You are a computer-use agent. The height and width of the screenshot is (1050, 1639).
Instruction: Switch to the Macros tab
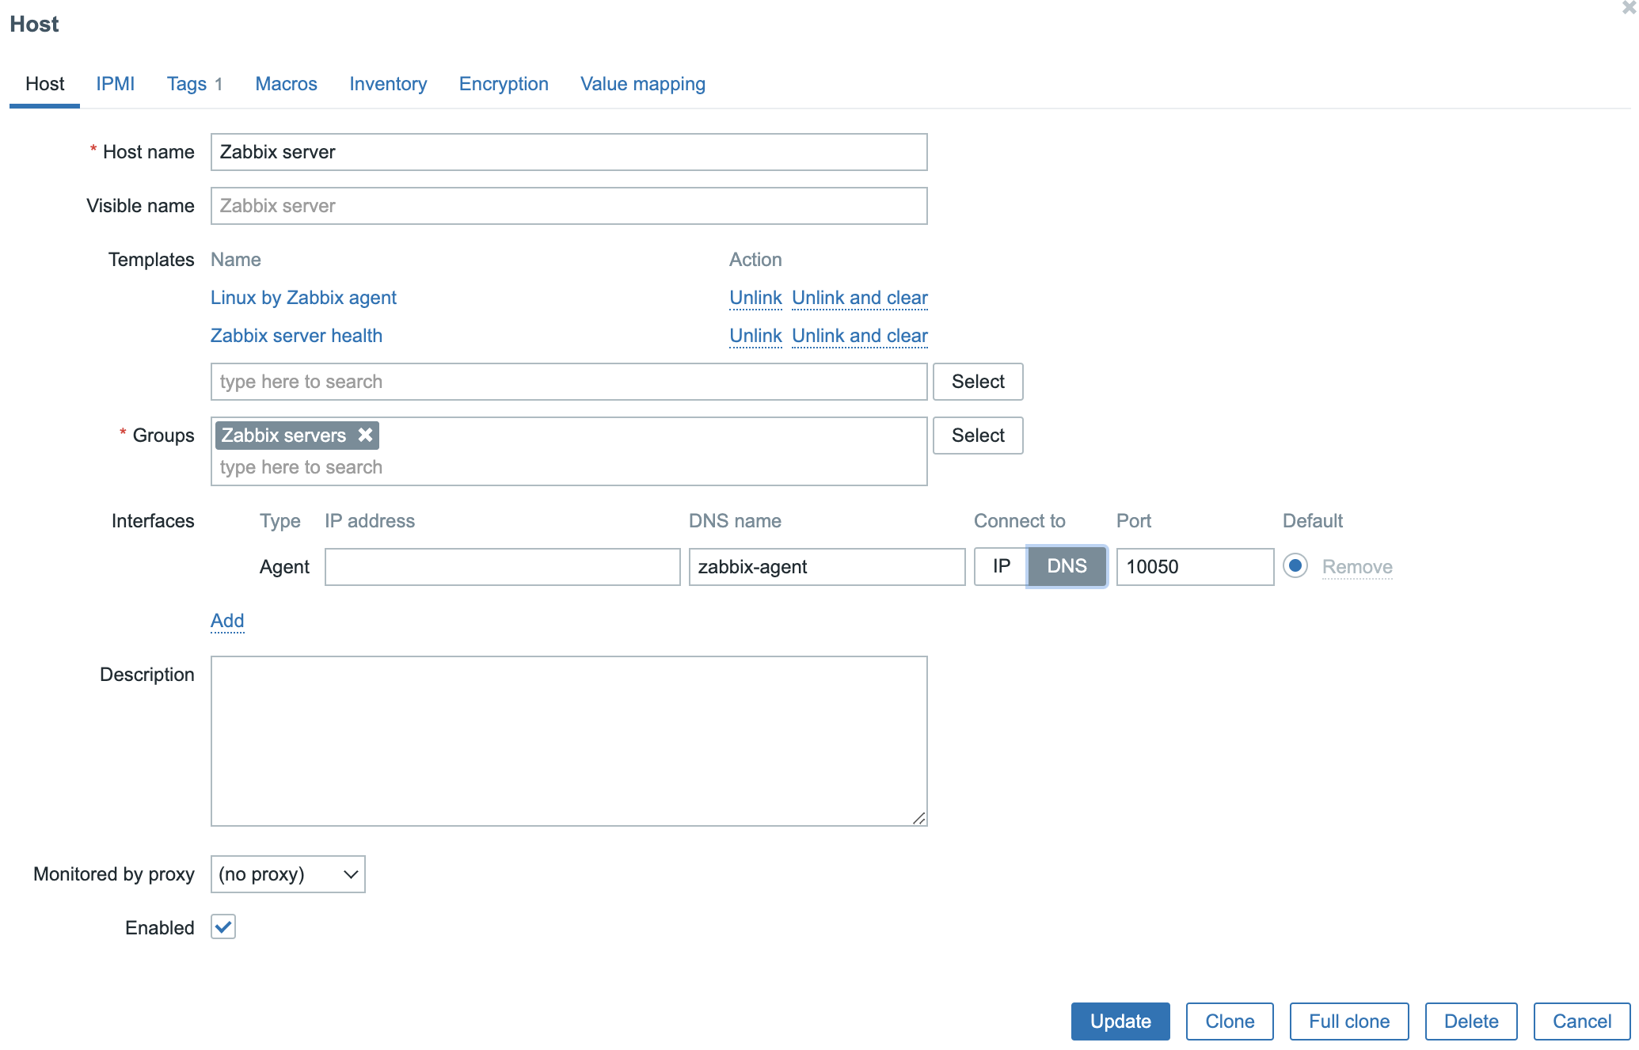coord(286,84)
